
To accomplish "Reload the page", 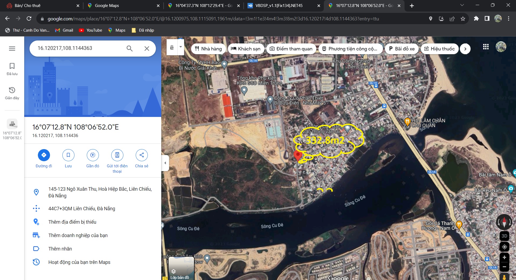I will pos(29,19).
